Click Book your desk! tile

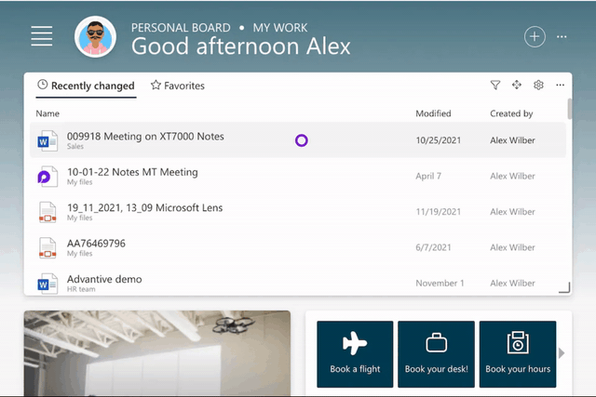tap(436, 353)
